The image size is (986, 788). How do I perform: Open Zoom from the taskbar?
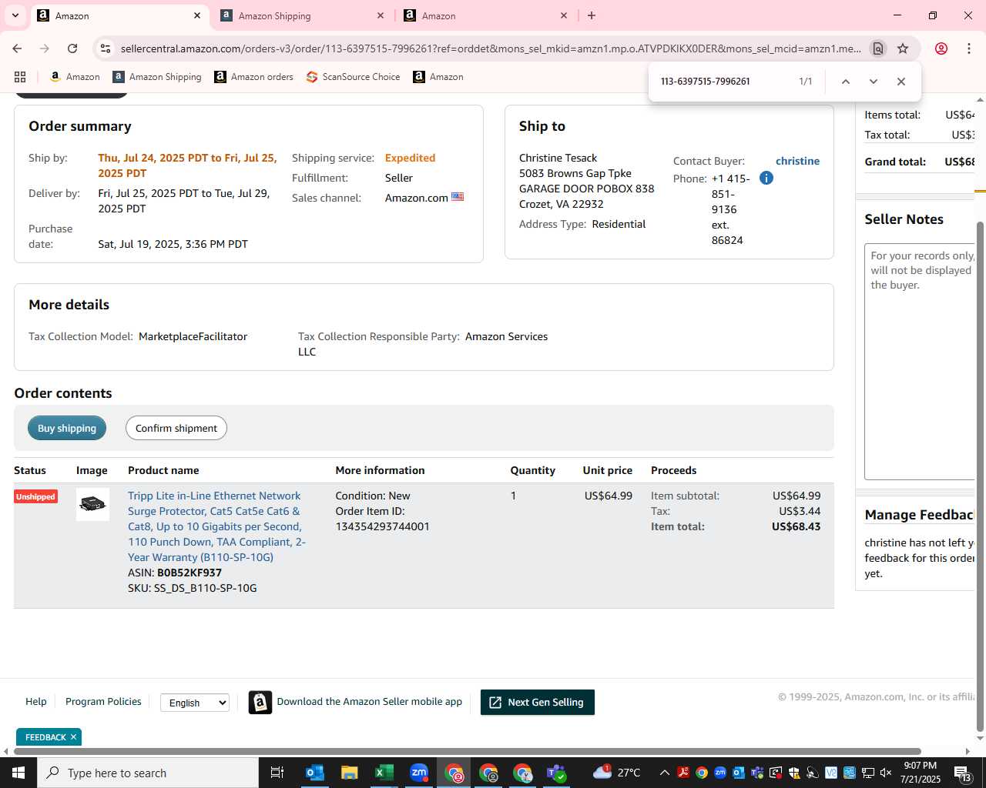coord(418,773)
